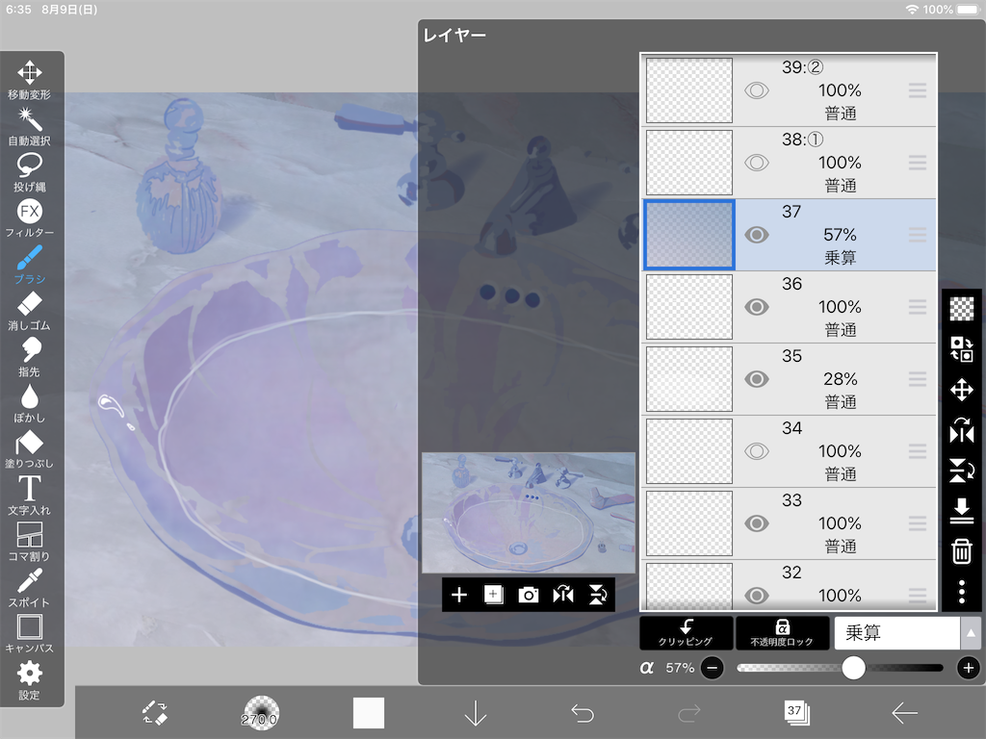Toggle visibility of layer 39:②
Image resolution: width=986 pixels, height=739 pixels.
(x=757, y=90)
